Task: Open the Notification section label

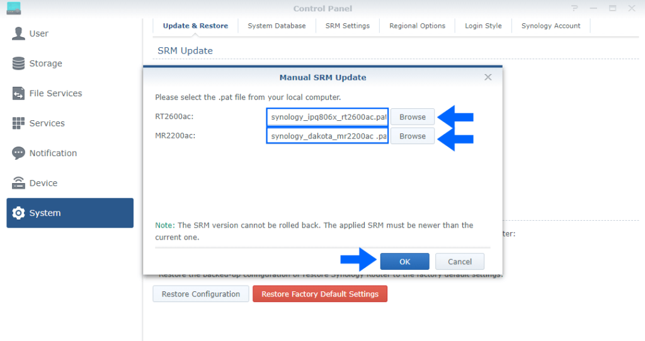Action: 53,154
